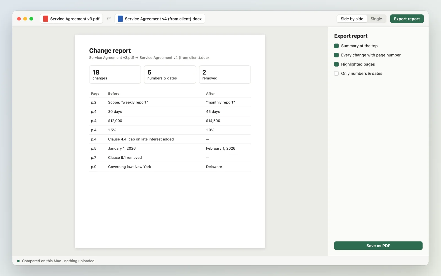Viewport: 441px width, 276px height.
Task: Save the report as PDF
Action: coord(378,246)
